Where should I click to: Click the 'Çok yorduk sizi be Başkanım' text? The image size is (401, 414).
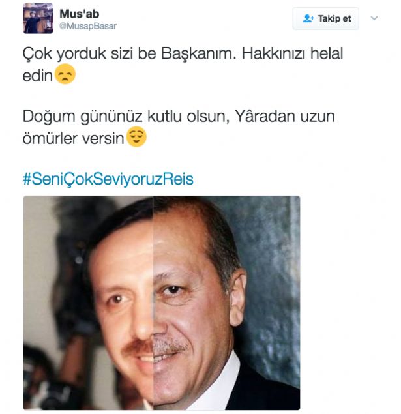129,53
